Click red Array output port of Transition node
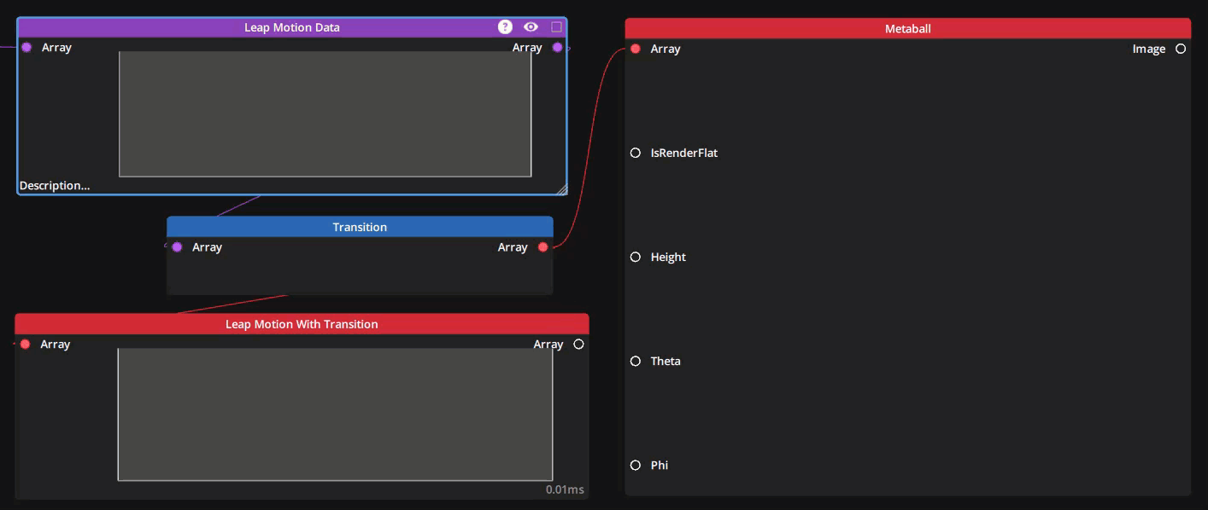This screenshot has width=1208, height=510. coord(543,247)
